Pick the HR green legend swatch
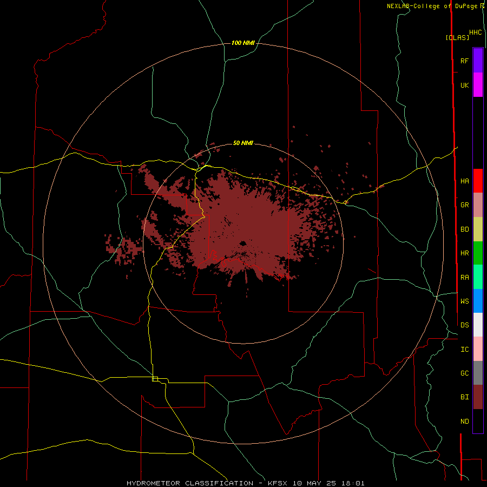This screenshot has width=487, height=487. pyautogui.click(x=478, y=253)
